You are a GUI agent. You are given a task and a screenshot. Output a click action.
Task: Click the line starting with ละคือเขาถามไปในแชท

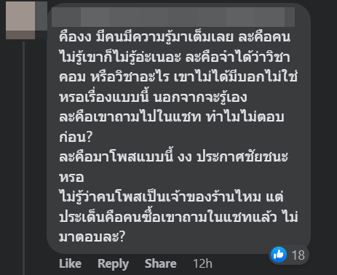(172, 117)
